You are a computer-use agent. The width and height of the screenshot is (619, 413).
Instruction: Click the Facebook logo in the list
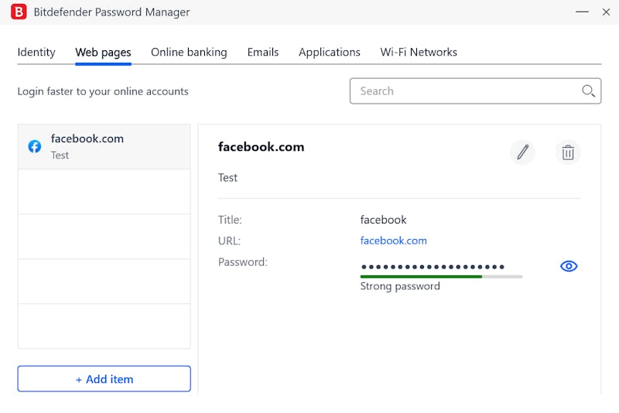[x=35, y=146]
